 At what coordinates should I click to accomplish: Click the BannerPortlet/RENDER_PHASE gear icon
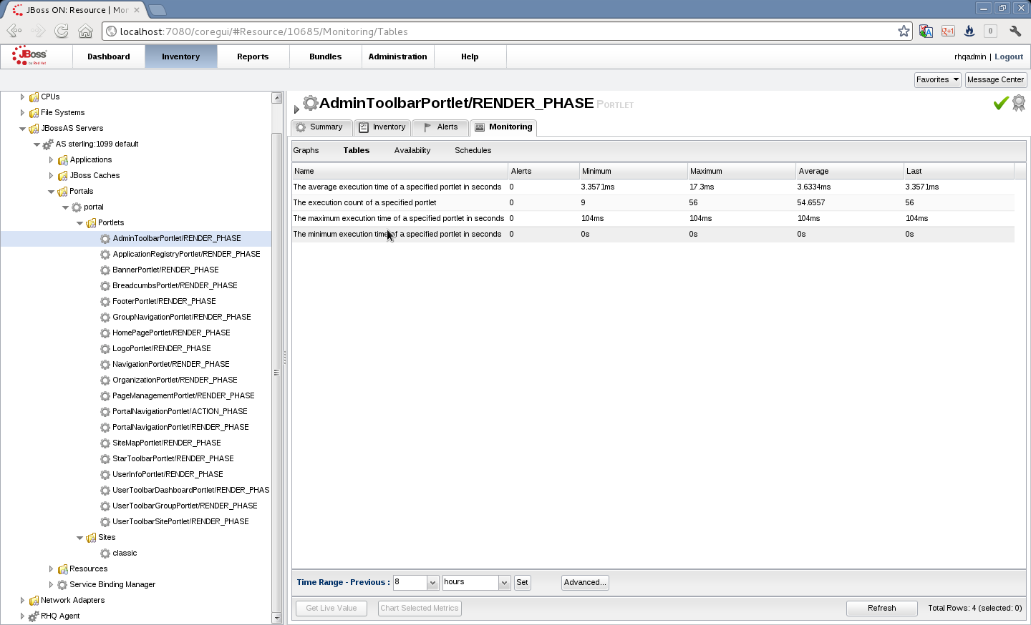(105, 270)
